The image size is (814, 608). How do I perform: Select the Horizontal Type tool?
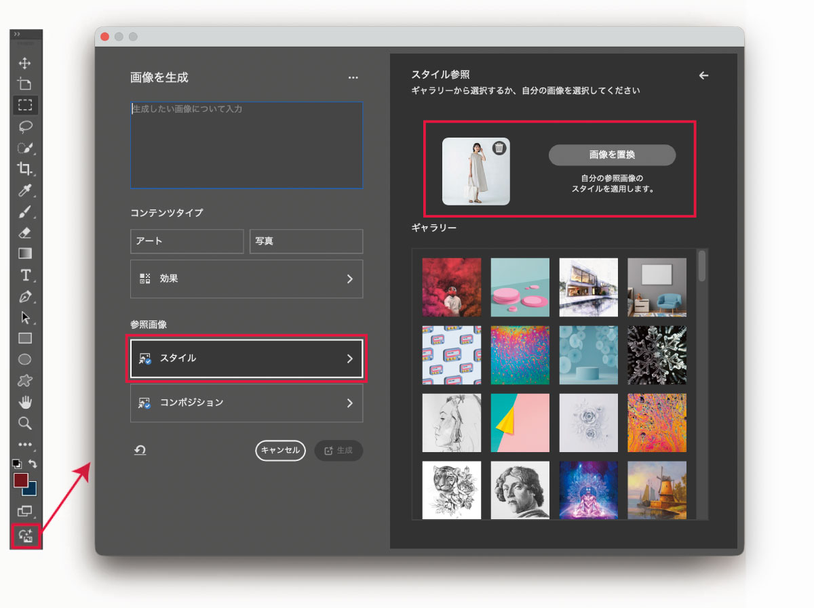25,275
